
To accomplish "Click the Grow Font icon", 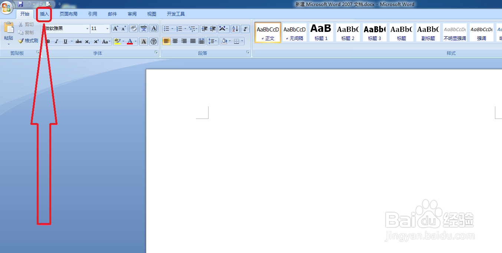I will tap(115, 29).
